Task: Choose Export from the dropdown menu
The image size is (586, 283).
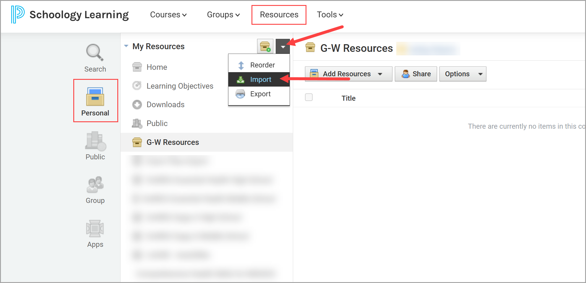Action: click(259, 94)
